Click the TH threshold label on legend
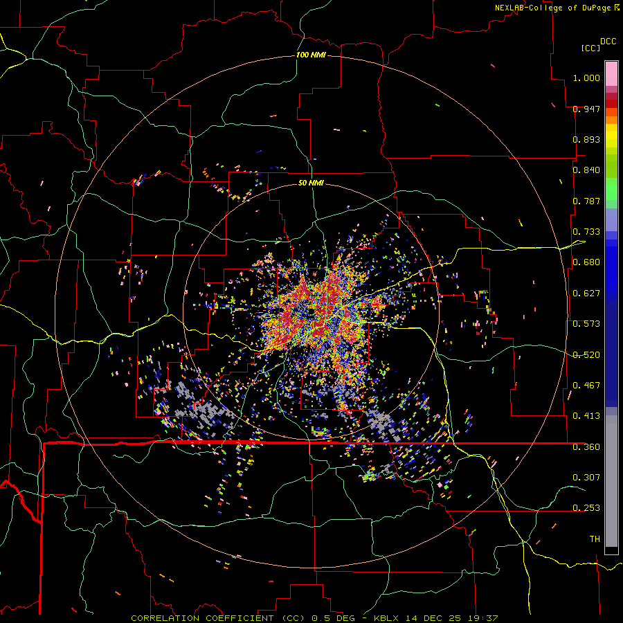 (595, 539)
